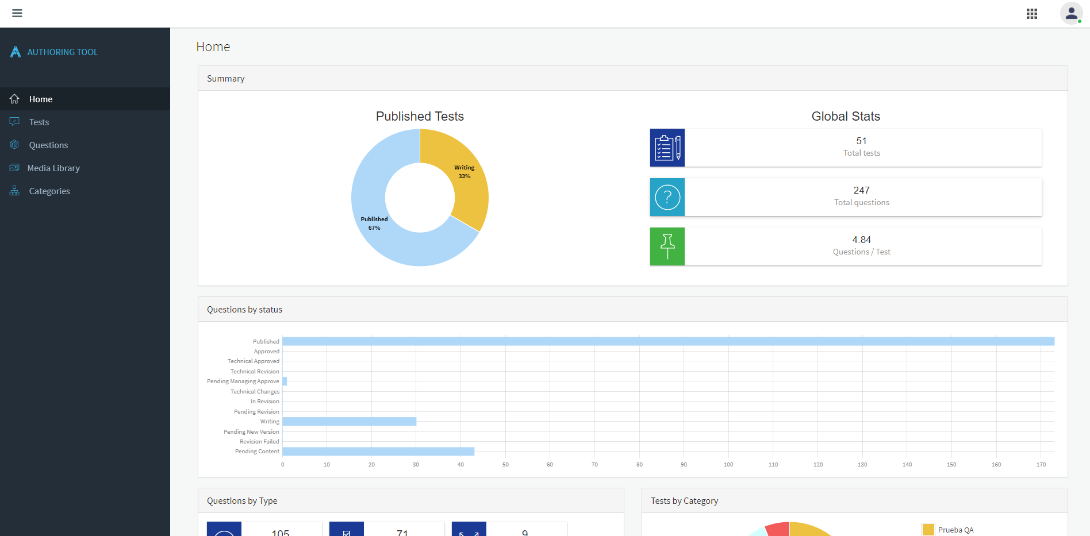Click the 'Revision Failed' axis label
The width and height of the screenshot is (1090, 536).
[x=259, y=442]
